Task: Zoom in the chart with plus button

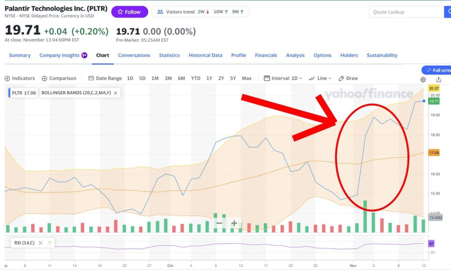Action: pos(234,223)
